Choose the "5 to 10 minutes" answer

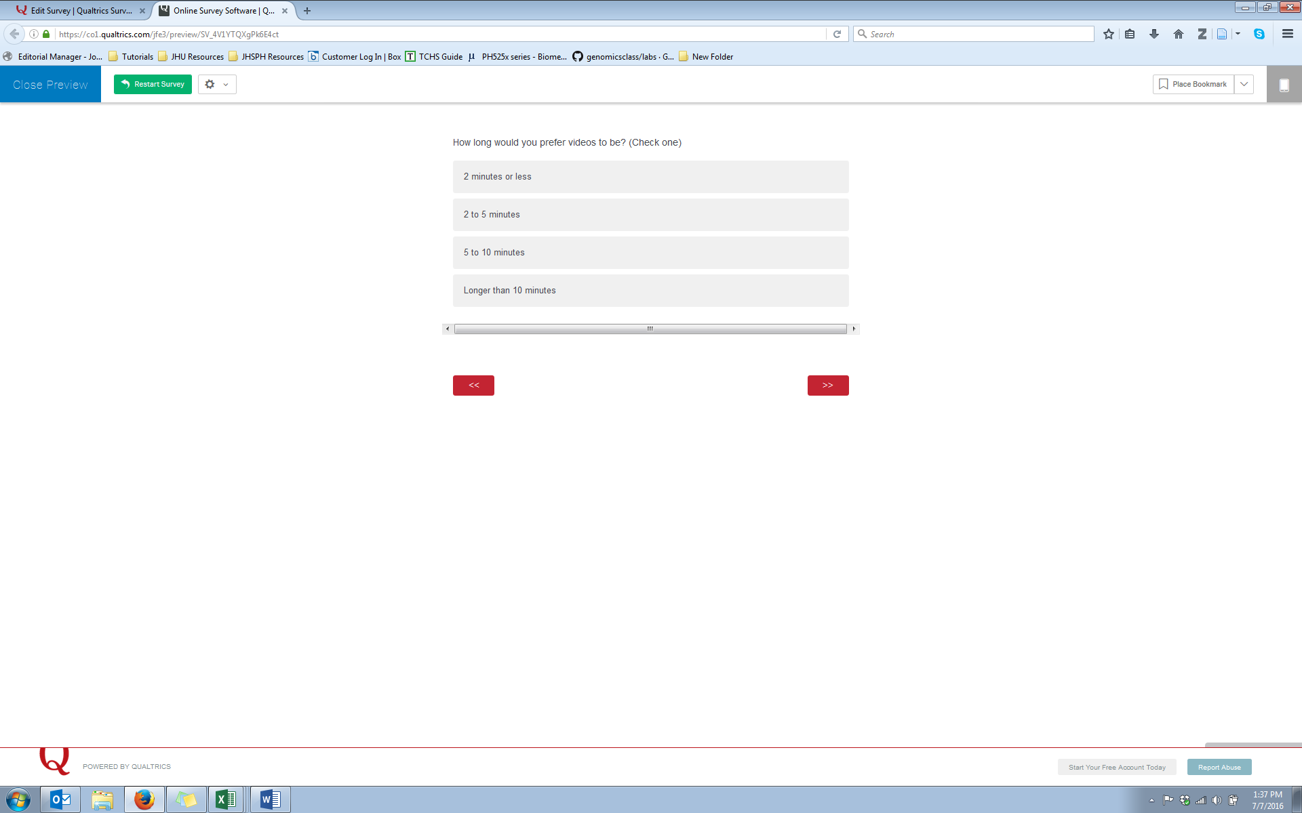pyautogui.click(x=650, y=253)
